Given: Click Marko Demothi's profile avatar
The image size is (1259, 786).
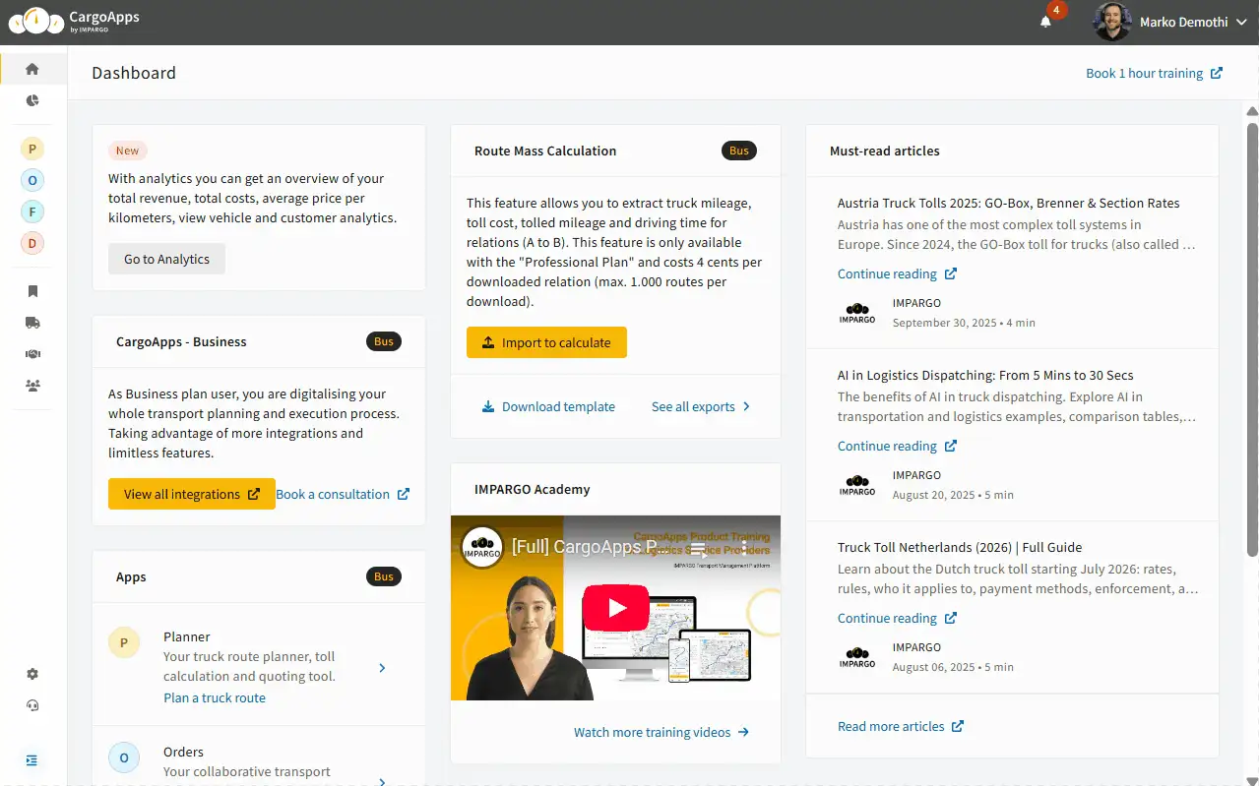Looking at the screenshot, I should [1111, 22].
